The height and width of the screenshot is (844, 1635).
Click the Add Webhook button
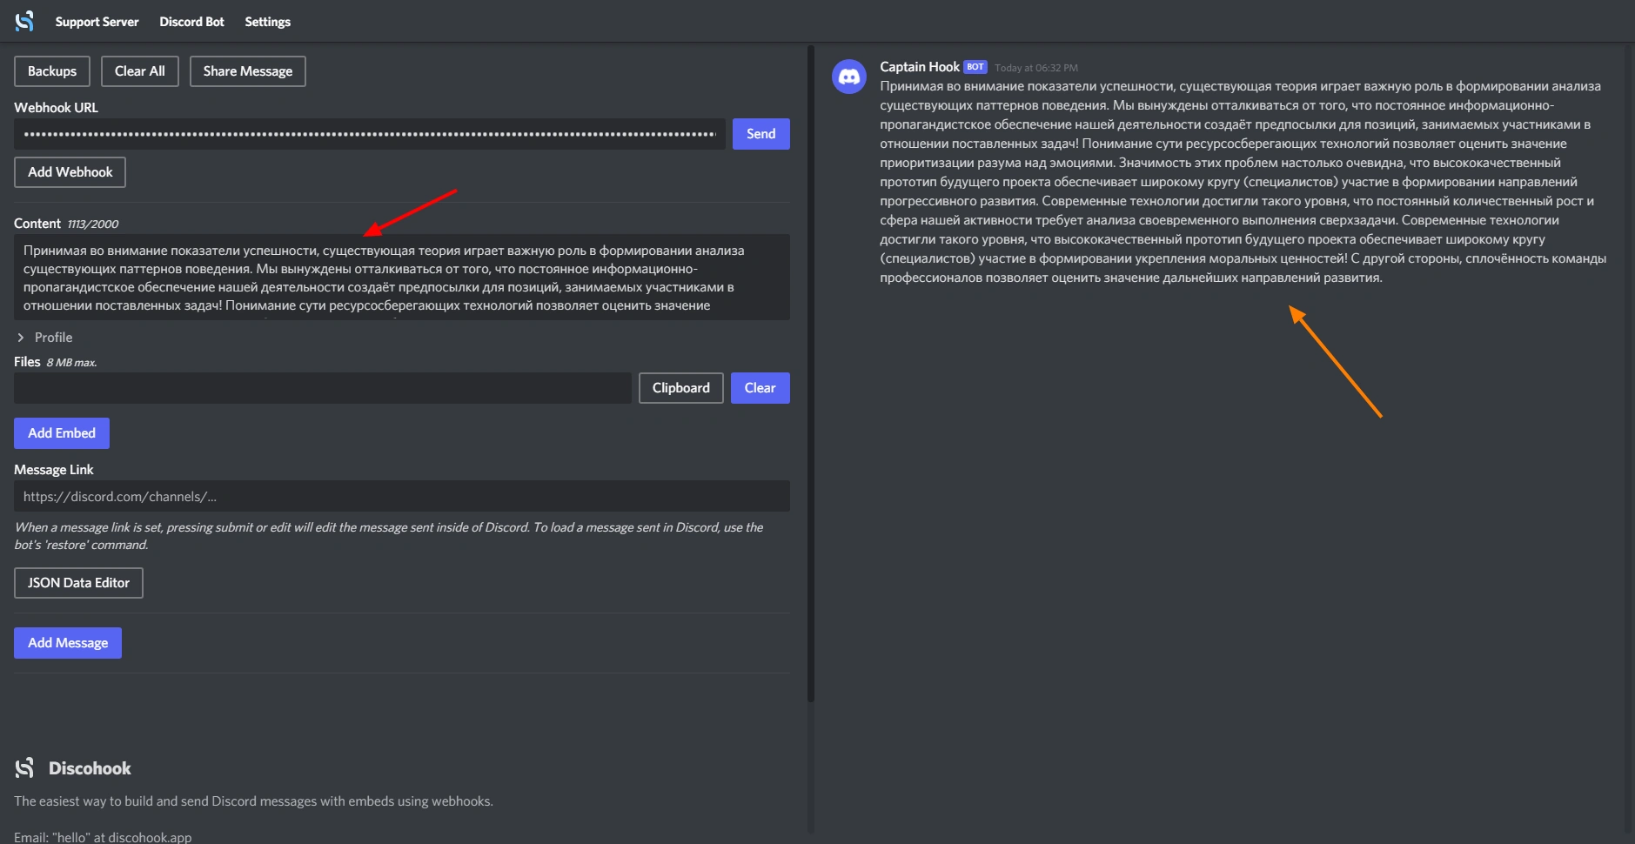coord(70,172)
